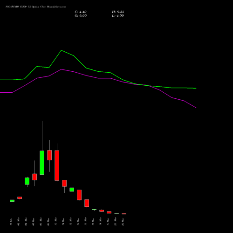233x233 pixels.
Task: Select the close value 'C: 4.40'
Action: pos(81,12)
